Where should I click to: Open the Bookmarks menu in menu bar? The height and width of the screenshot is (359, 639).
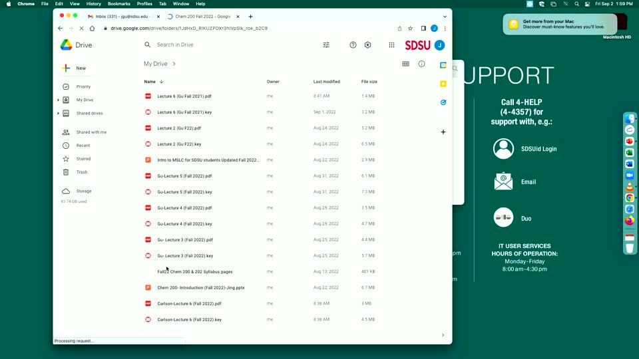click(118, 4)
